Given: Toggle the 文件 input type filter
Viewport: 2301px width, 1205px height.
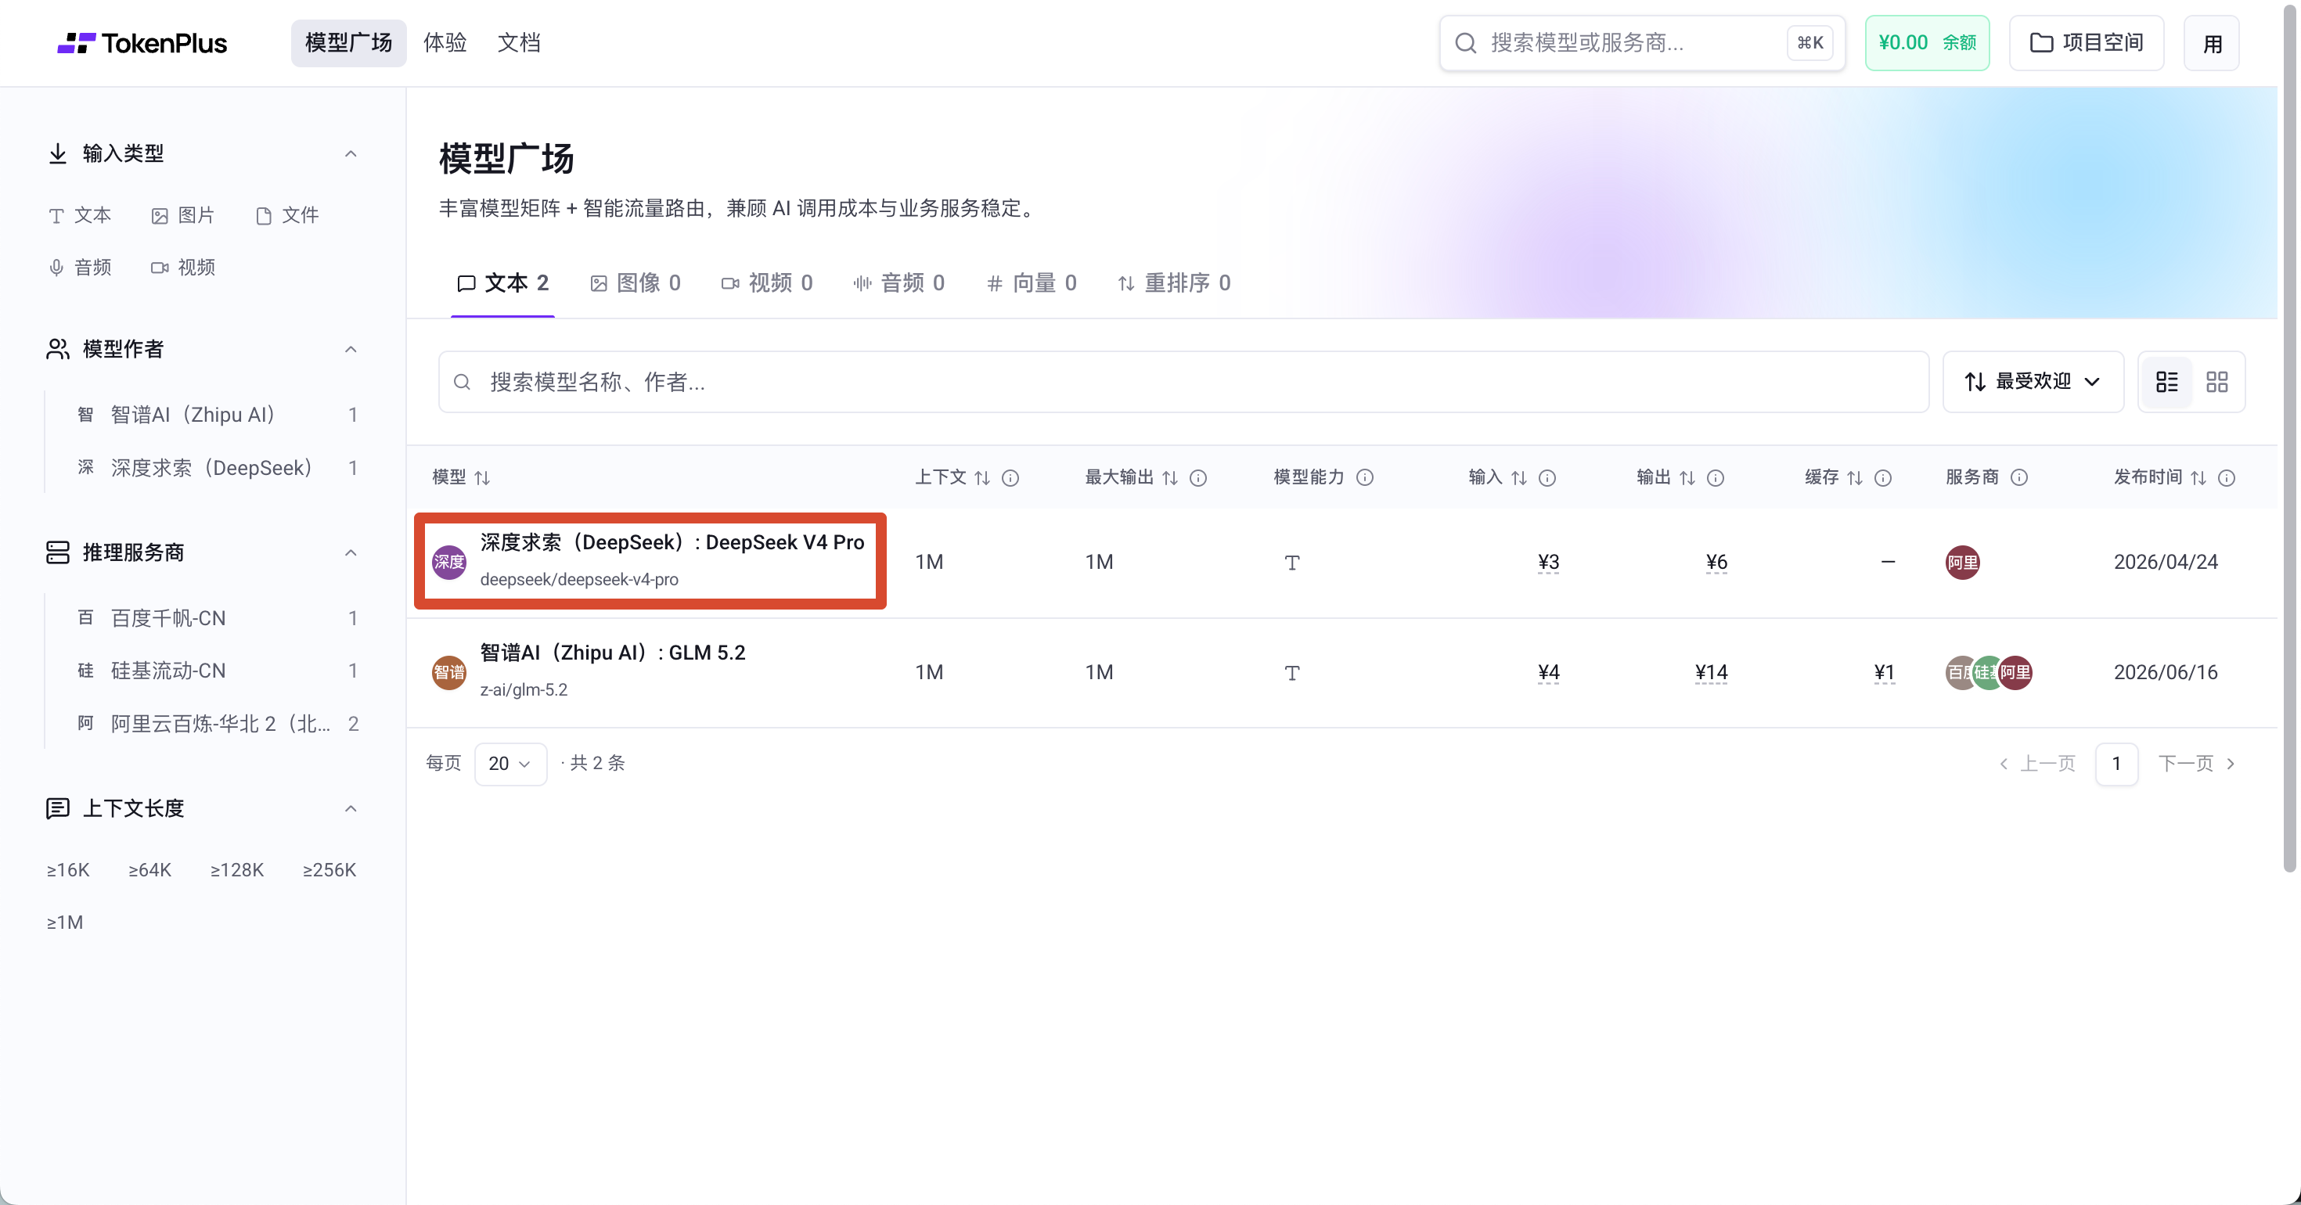Looking at the screenshot, I should tap(286, 215).
